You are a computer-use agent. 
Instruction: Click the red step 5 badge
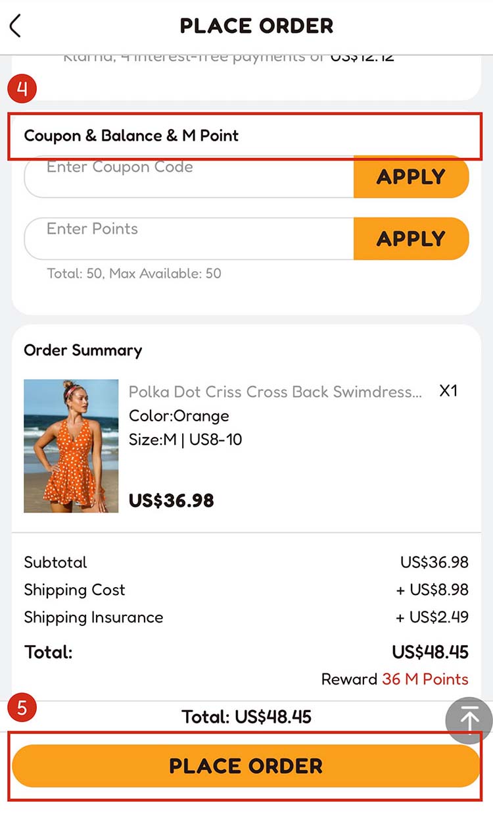click(22, 708)
